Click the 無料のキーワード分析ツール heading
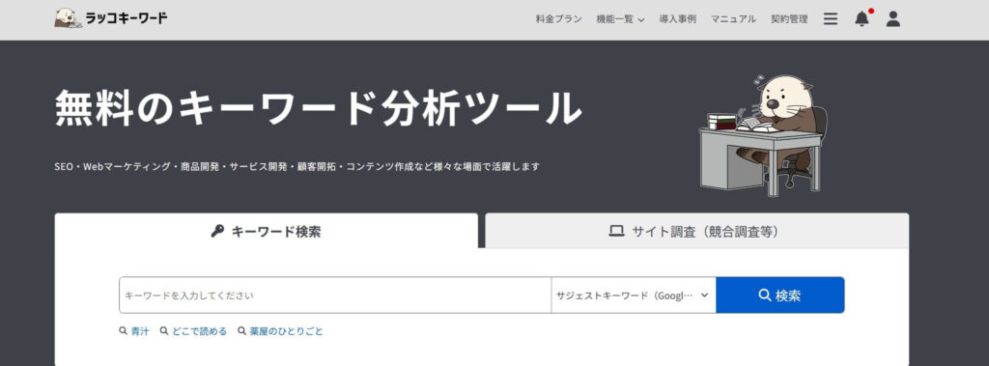This screenshot has width=989, height=366. [x=319, y=108]
